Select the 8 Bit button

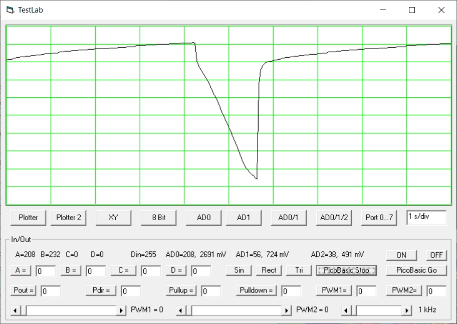point(158,217)
